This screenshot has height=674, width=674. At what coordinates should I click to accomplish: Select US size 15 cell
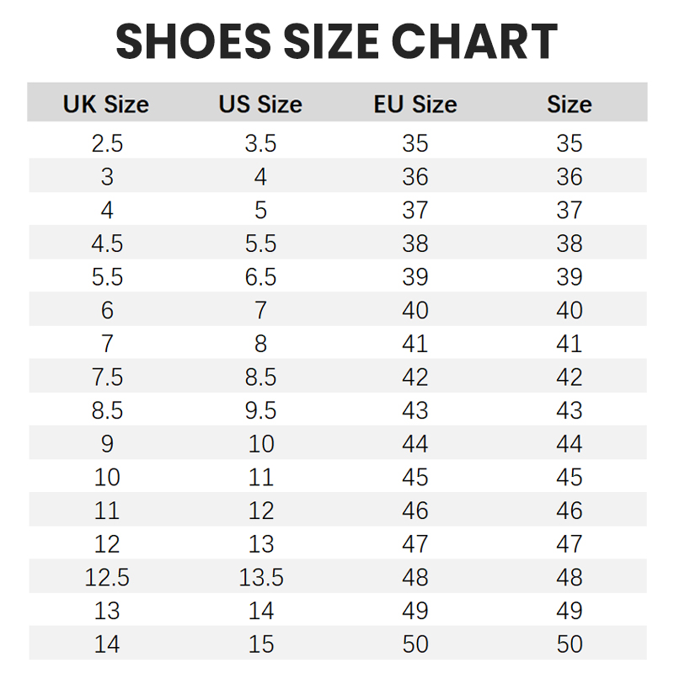[x=261, y=645]
